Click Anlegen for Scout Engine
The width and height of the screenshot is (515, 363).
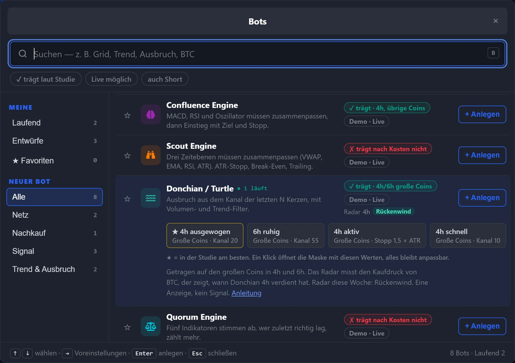coord(482,155)
